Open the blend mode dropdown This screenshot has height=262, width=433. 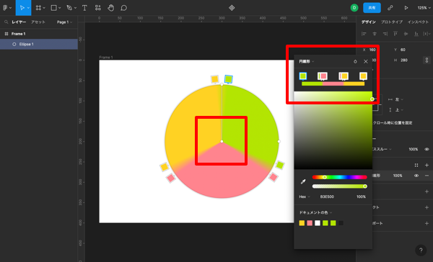coord(382,149)
